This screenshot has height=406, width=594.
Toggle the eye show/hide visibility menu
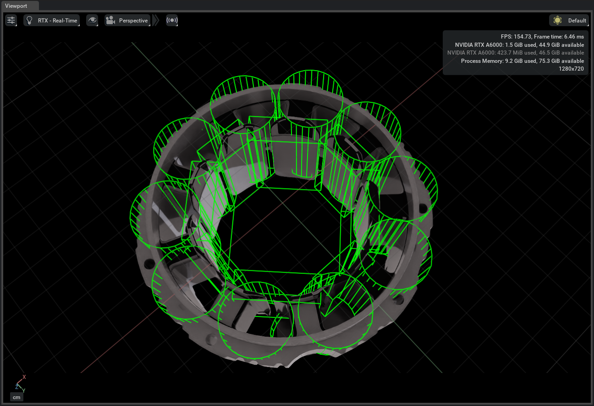pyautogui.click(x=93, y=20)
